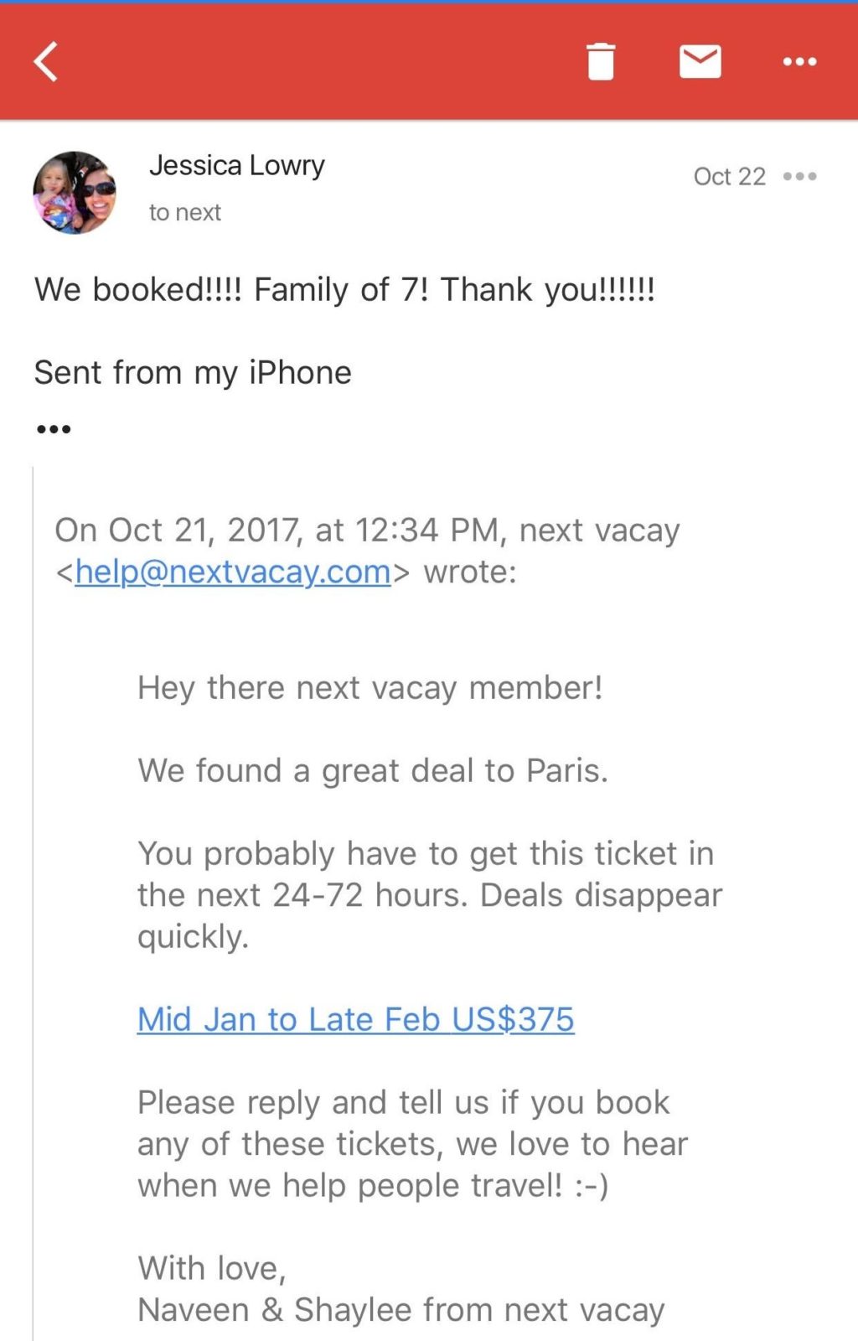
Task: Tap the "On Oct 21, 2017" quote header
Action: point(367,531)
